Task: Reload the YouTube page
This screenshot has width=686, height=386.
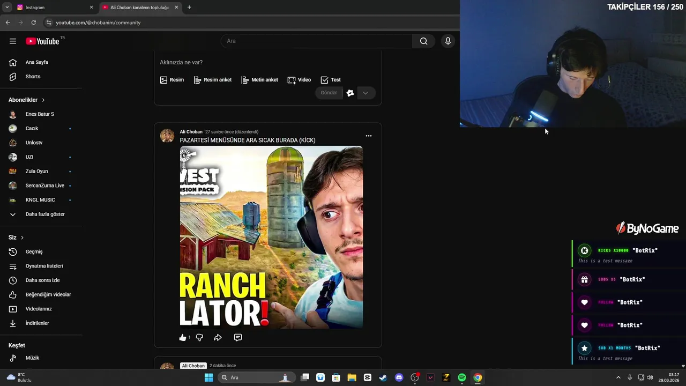Action: click(33, 23)
